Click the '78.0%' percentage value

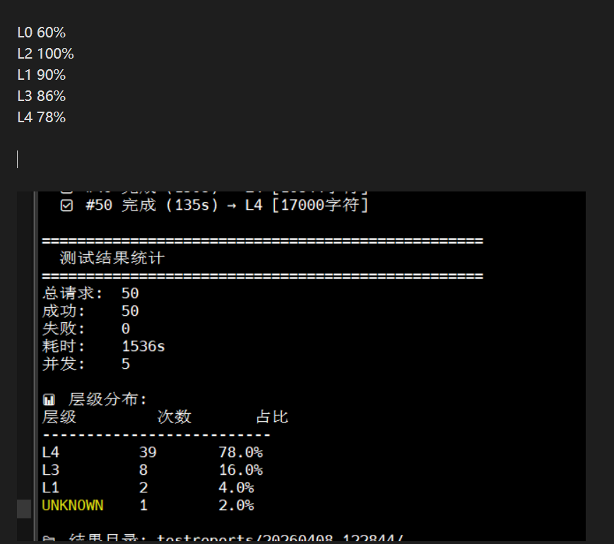(x=240, y=452)
